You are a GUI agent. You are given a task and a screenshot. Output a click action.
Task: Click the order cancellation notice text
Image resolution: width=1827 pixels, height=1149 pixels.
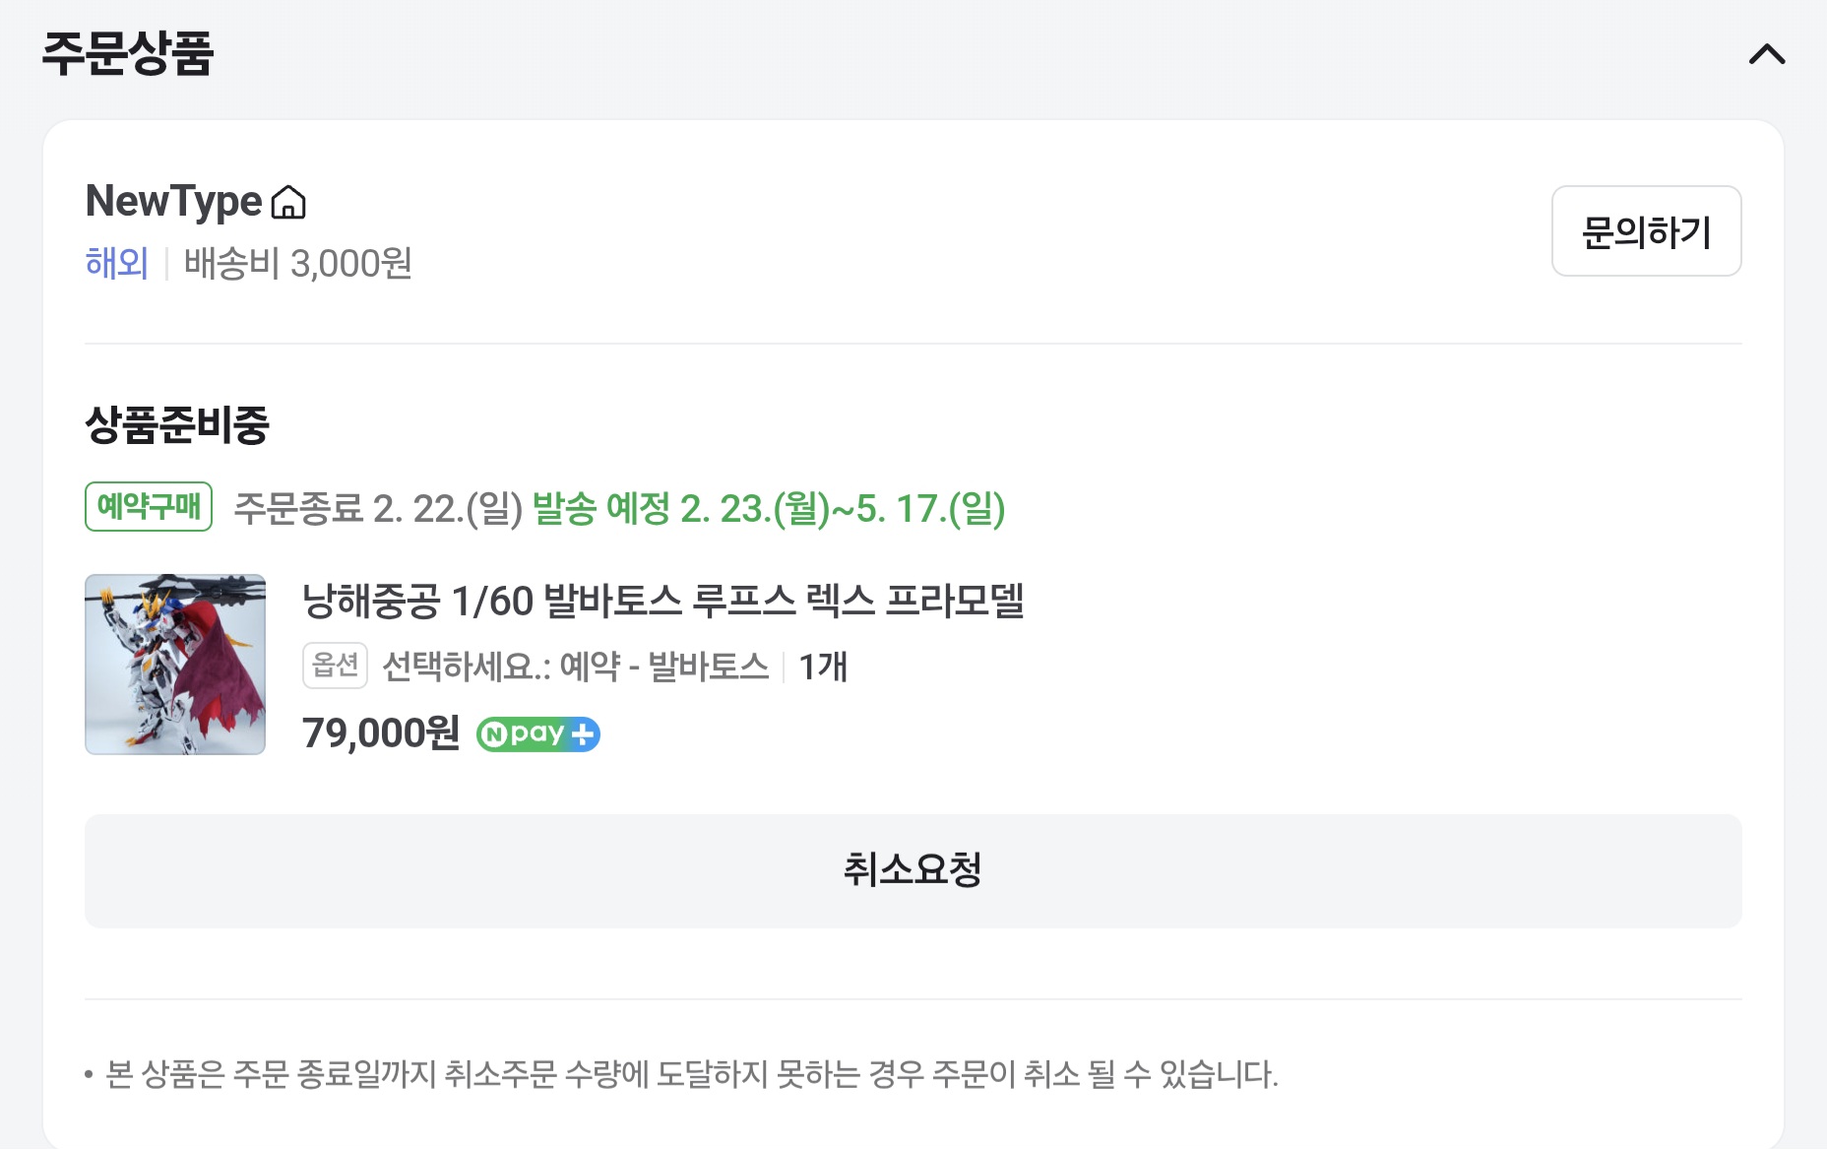pyautogui.click(x=691, y=1074)
